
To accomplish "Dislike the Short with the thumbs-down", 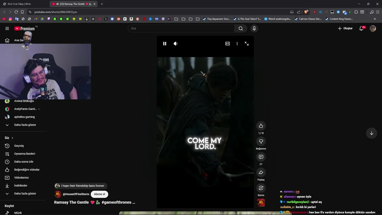I will [x=261, y=141].
